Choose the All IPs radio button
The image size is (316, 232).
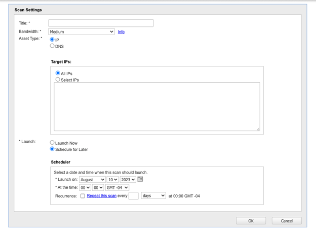[x=58, y=73]
